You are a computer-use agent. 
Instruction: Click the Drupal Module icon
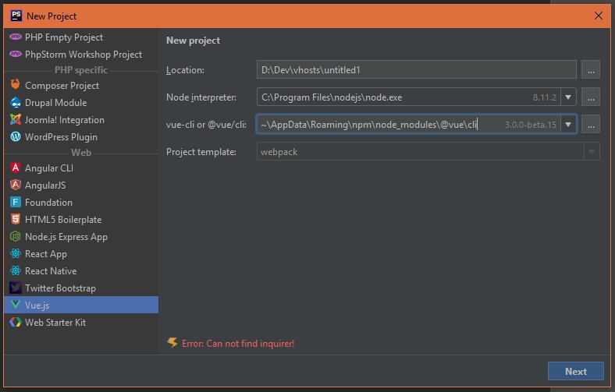pyautogui.click(x=16, y=103)
